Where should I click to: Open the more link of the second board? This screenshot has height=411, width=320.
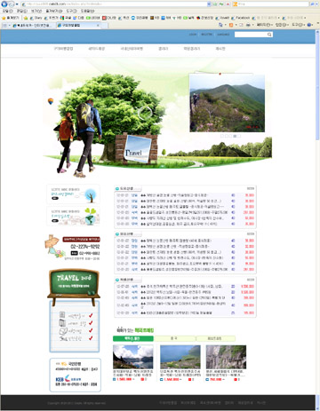coord(251,233)
